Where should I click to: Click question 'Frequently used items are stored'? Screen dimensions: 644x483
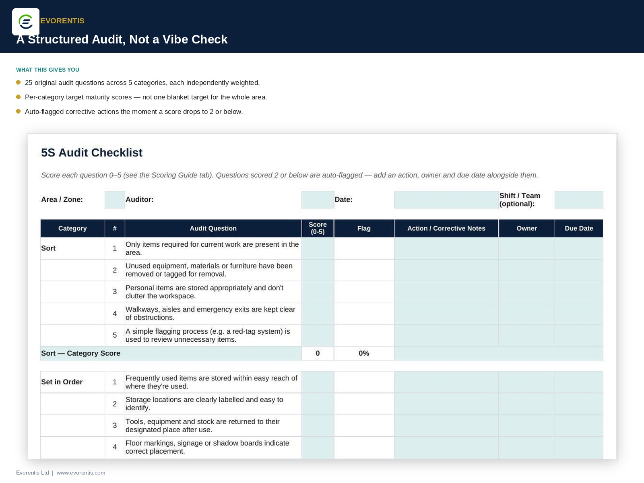[213, 382]
